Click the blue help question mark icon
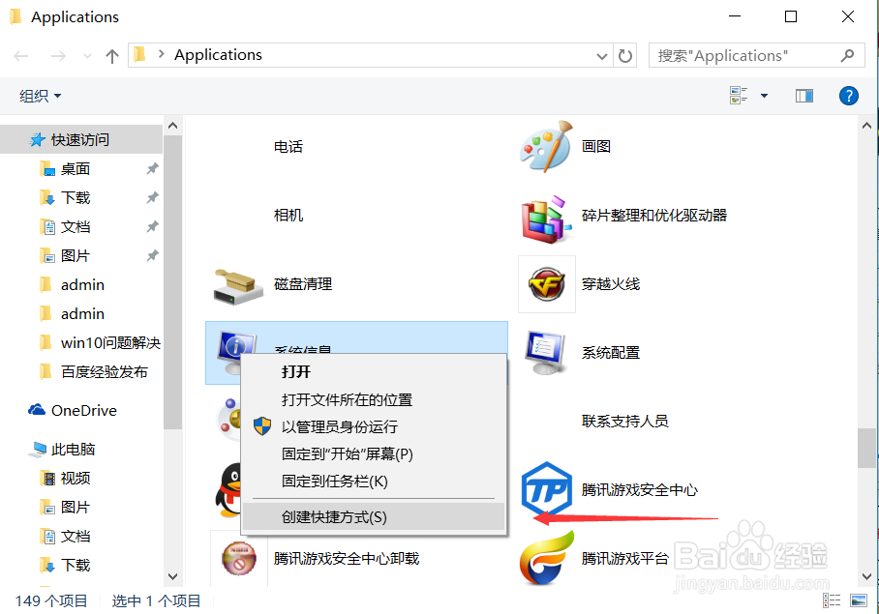 pos(849,96)
